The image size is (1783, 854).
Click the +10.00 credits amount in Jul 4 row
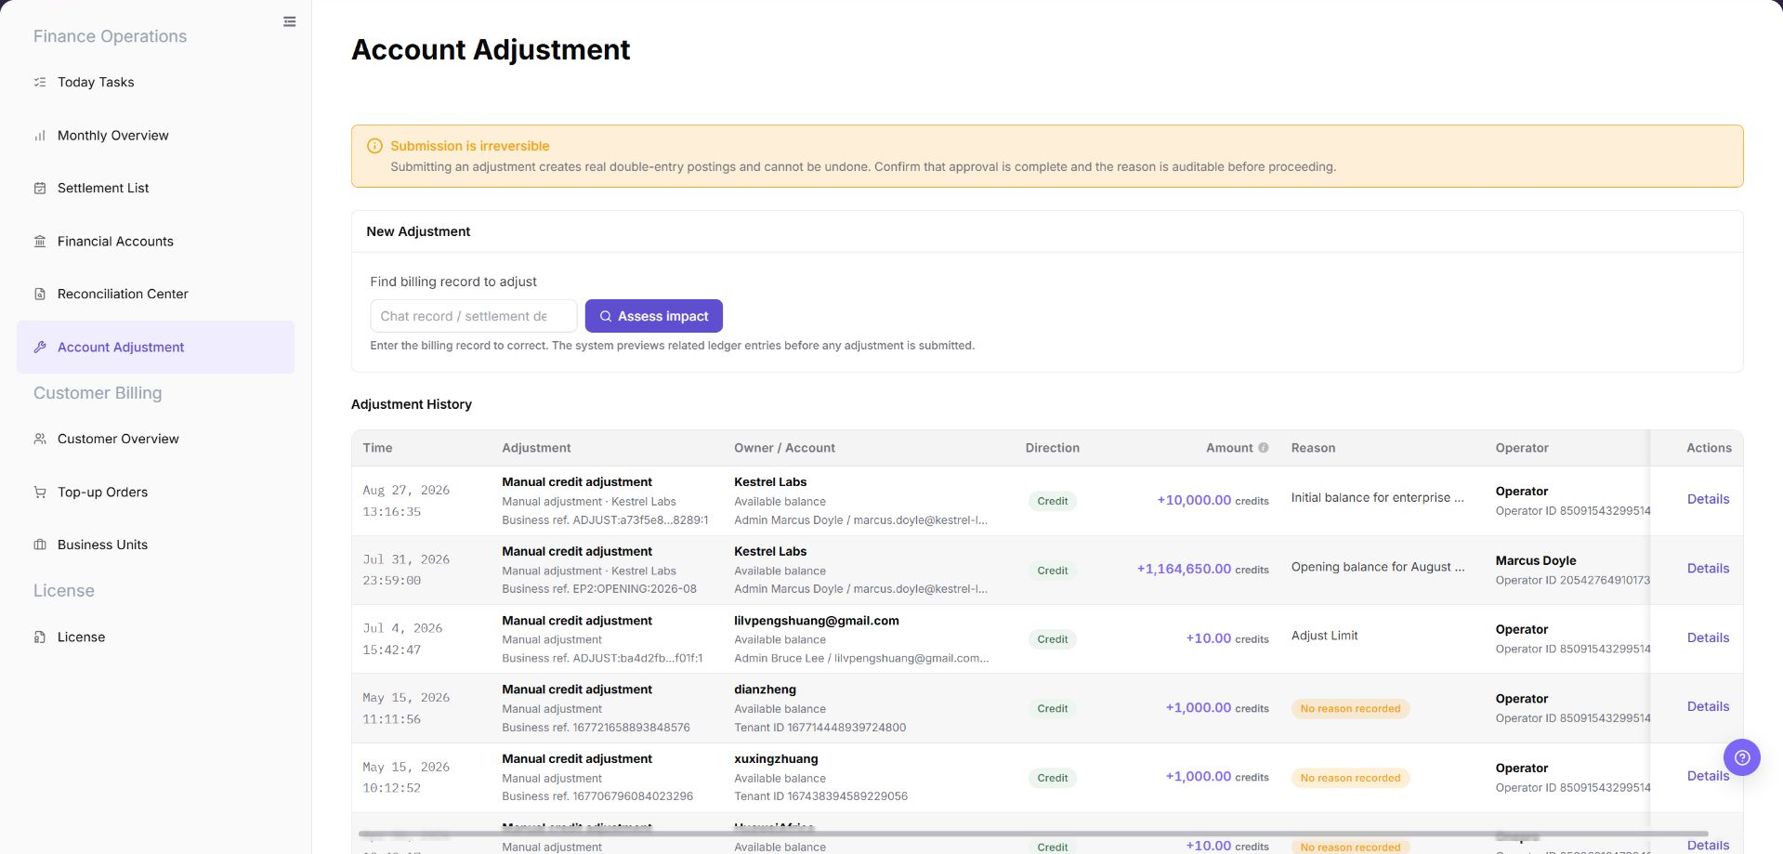(1227, 638)
